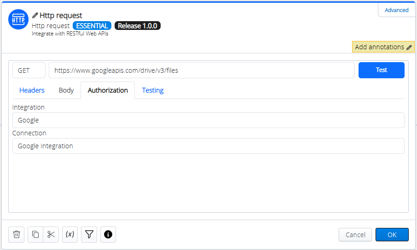The image size is (417, 250).
Task: Open the Advanced tab
Action: click(x=396, y=10)
